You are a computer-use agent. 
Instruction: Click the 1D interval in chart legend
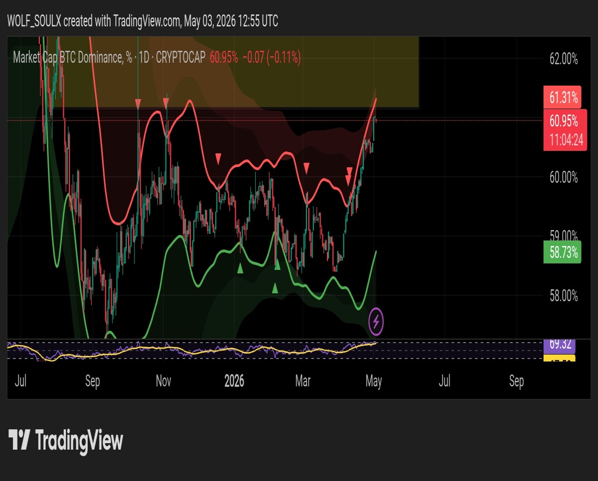143,58
